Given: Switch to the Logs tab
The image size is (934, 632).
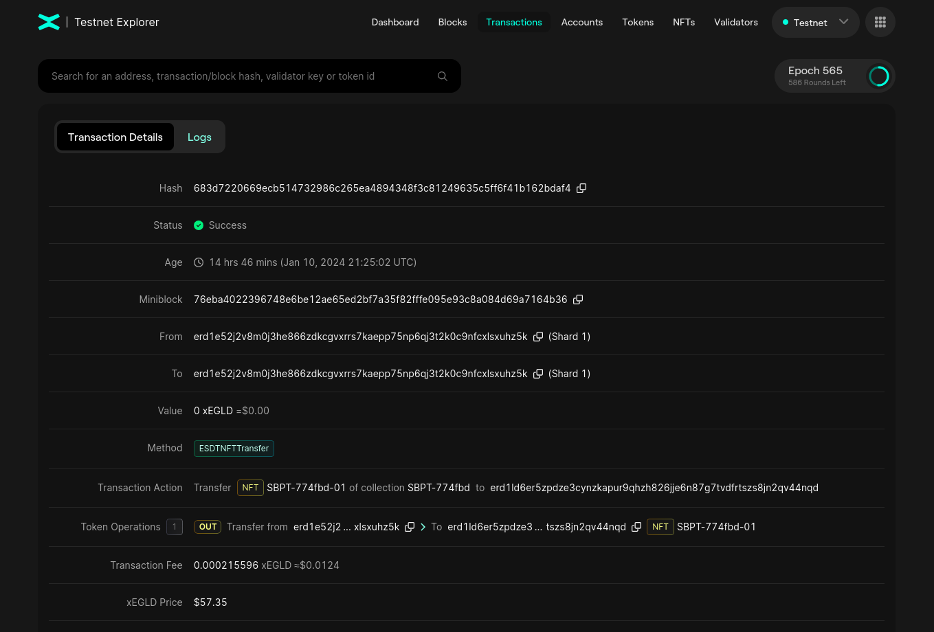Looking at the screenshot, I should (199, 137).
